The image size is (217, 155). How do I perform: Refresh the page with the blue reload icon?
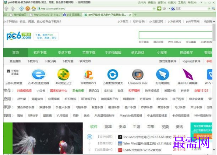coord(21,9)
